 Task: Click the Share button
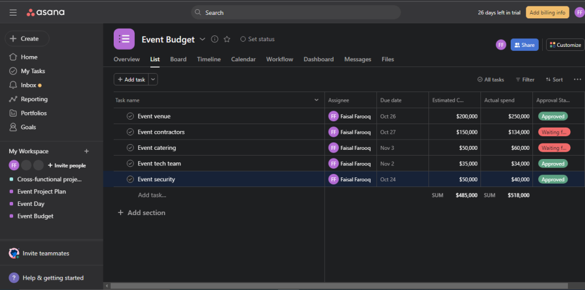524,45
